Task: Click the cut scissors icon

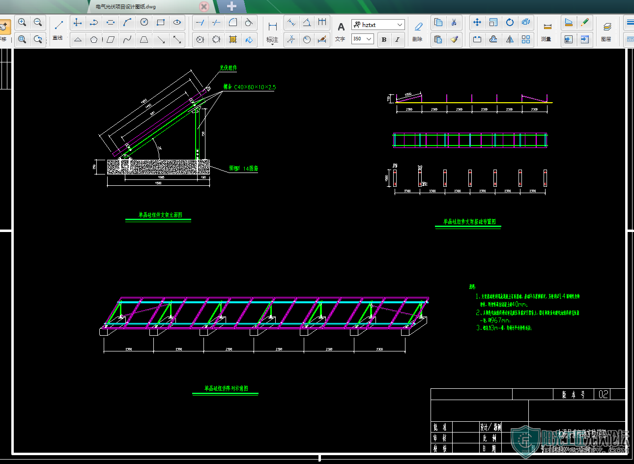Action: click(x=454, y=23)
